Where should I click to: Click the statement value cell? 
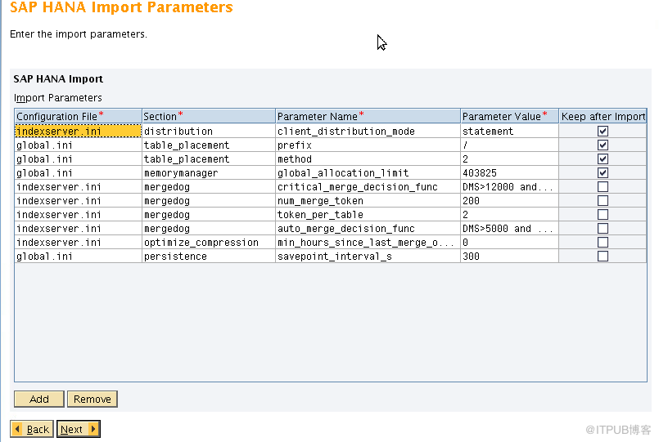tap(509, 132)
